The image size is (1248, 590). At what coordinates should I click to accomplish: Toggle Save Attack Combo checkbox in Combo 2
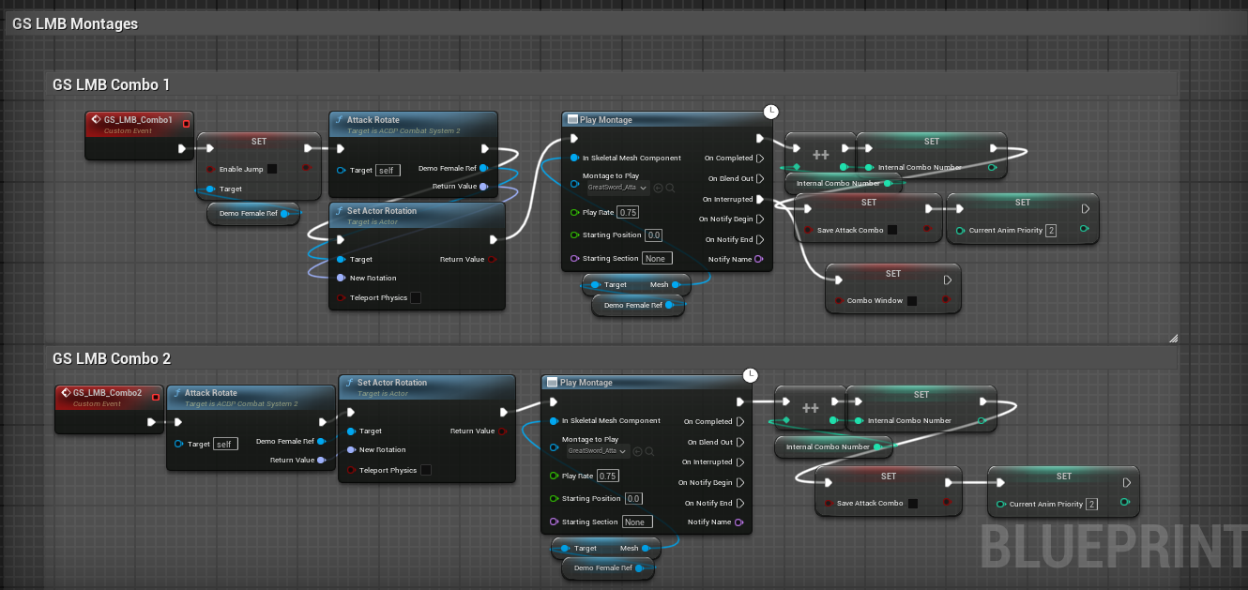[913, 504]
